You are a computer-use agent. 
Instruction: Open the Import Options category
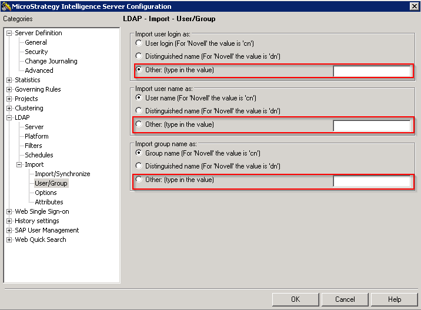coord(46,193)
